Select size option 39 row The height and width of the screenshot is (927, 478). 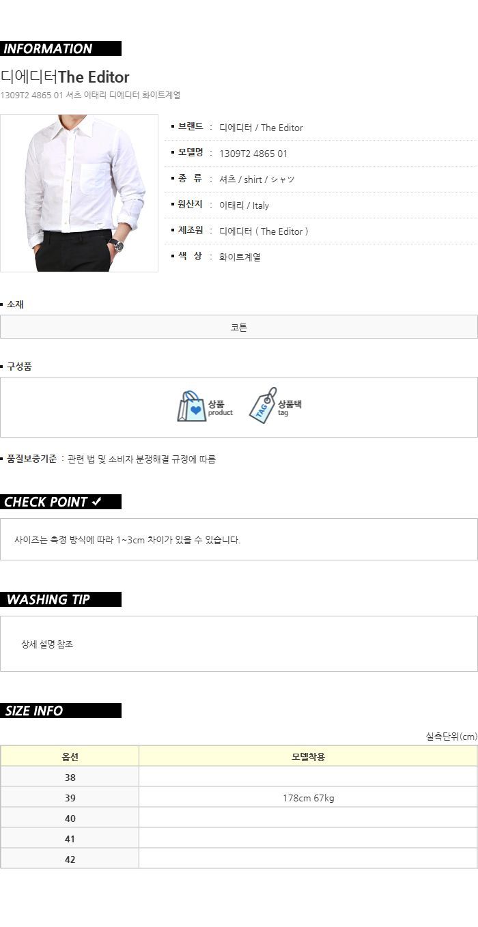click(239, 797)
